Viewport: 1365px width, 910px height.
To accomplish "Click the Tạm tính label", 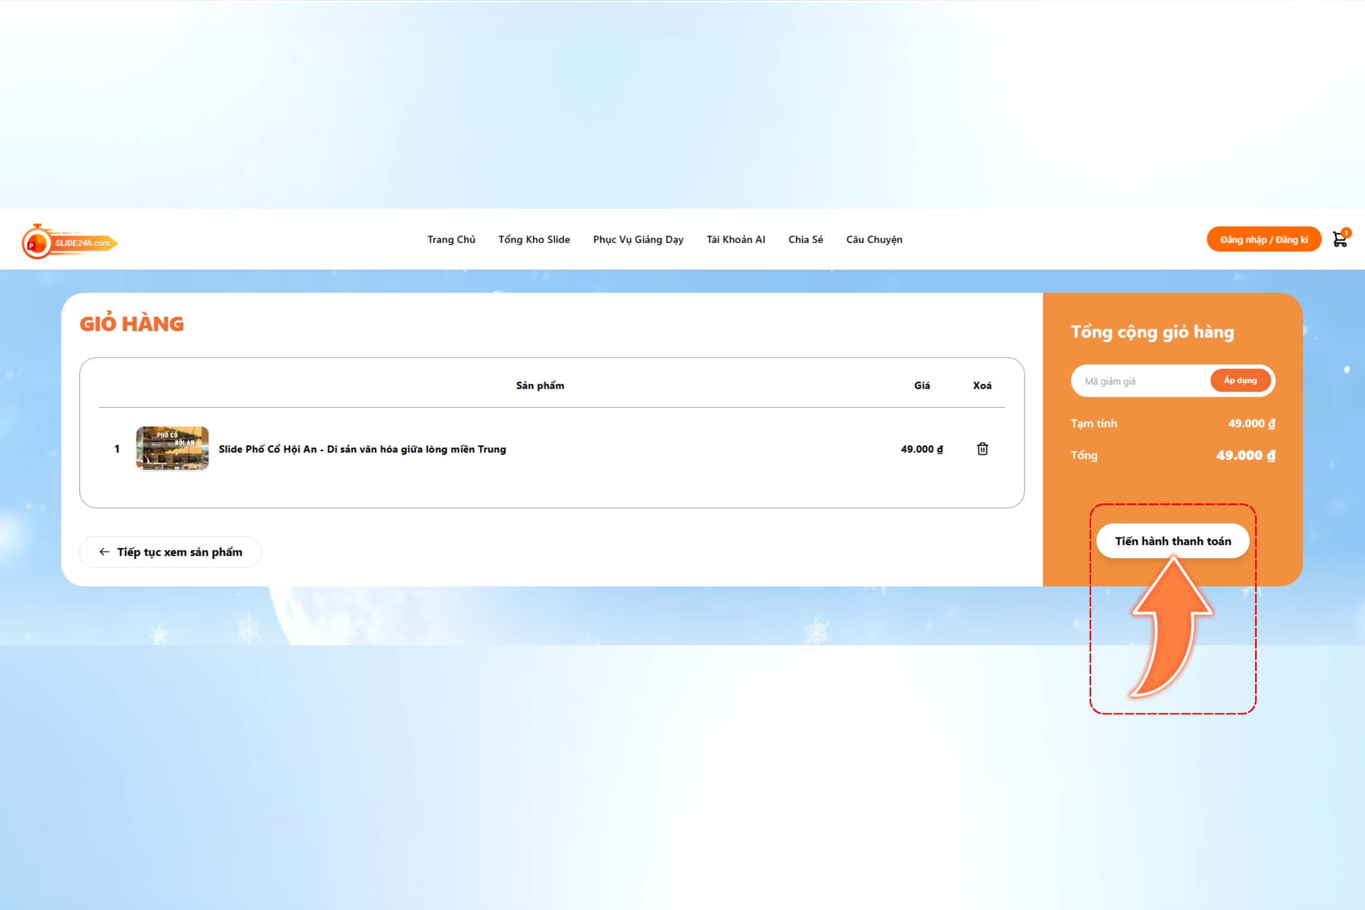I will coord(1094,424).
